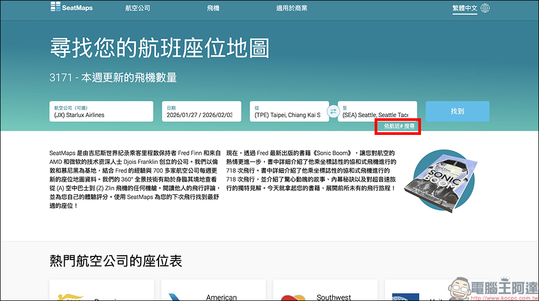Click the 尋找您的航班座位地圖 heading
Image resolution: width=539 pixels, height=301 pixels.
160,48
